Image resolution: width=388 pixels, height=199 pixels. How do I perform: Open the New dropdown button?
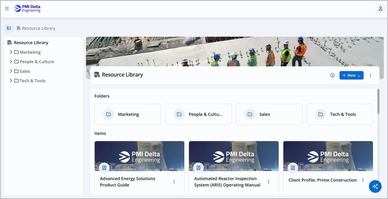(x=351, y=75)
